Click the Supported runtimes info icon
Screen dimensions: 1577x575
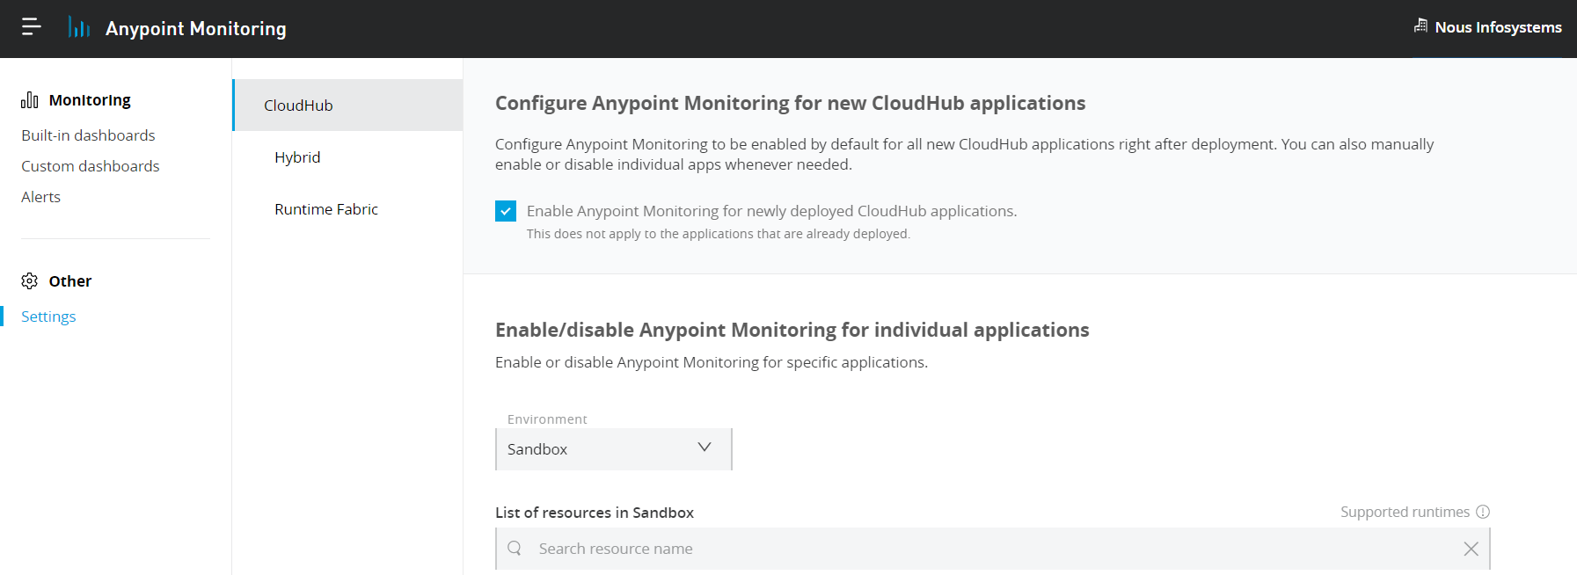[1483, 512]
